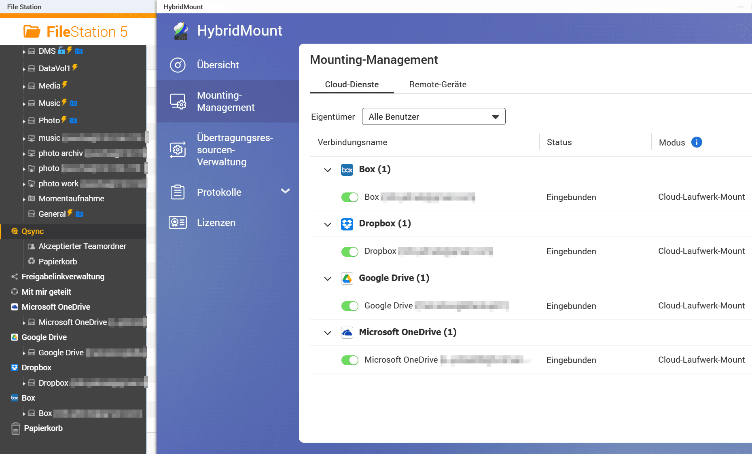The height and width of the screenshot is (454, 752).
Task: Disable the Microsoft OneDrive connection switch
Action: tap(350, 360)
